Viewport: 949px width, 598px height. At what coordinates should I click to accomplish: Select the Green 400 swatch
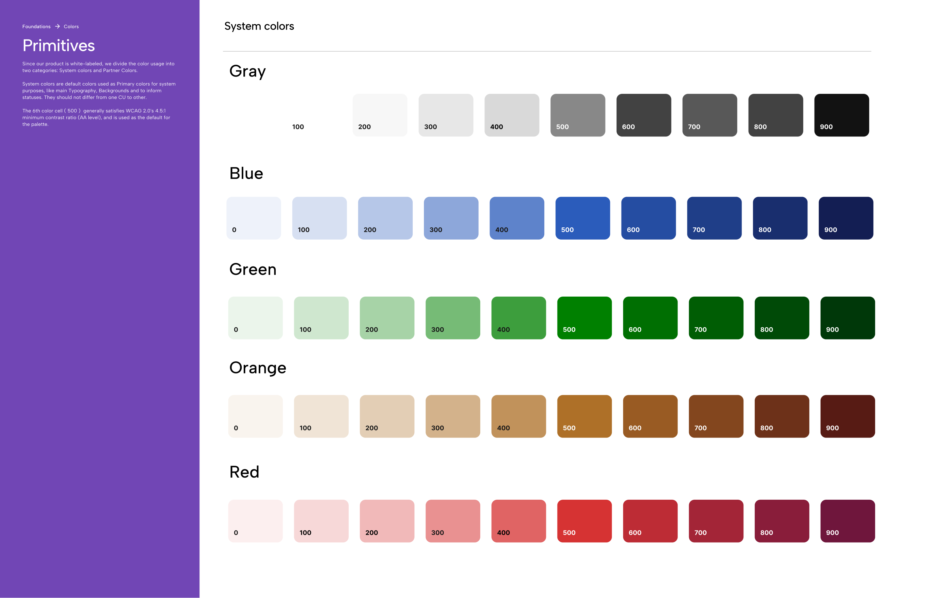pos(519,318)
